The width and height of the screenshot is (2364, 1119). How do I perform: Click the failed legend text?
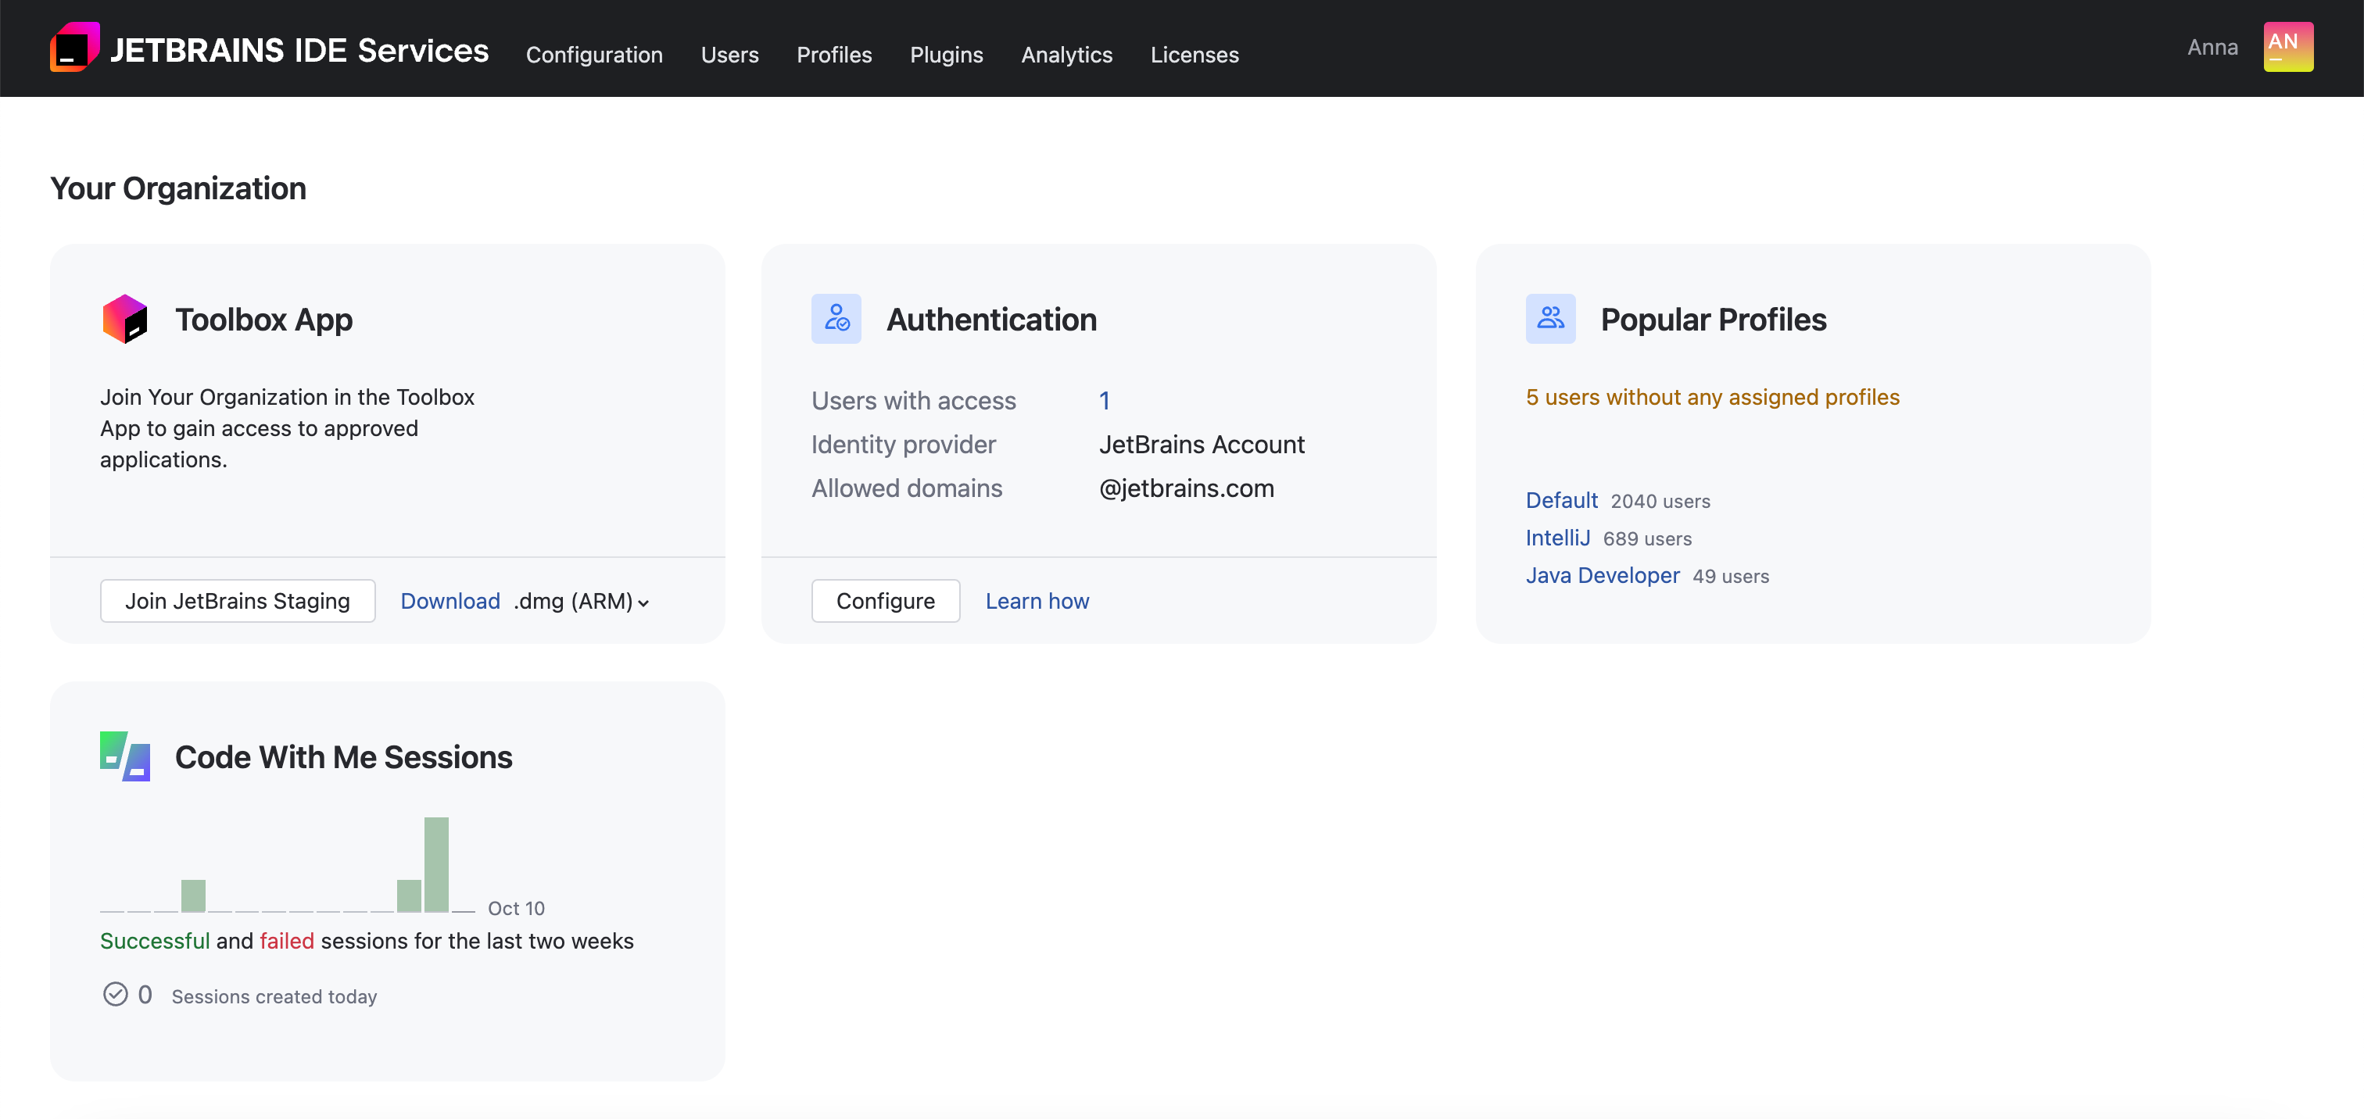(286, 941)
